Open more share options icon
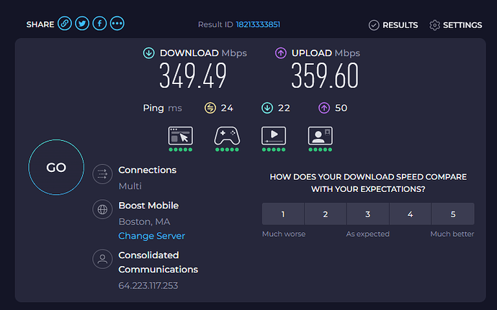Screen dimensions: 497x310 coord(117,24)
